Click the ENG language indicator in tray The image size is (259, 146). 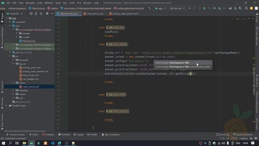coord(238,143)
